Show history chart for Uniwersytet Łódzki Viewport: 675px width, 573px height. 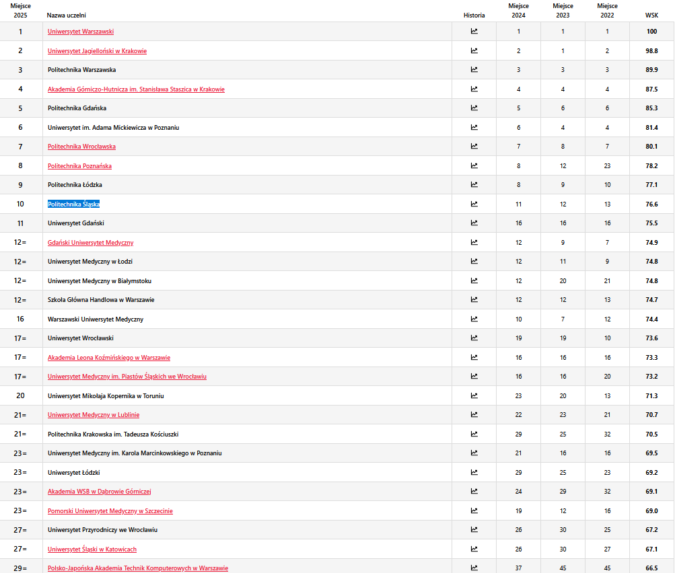coord(474,472)
